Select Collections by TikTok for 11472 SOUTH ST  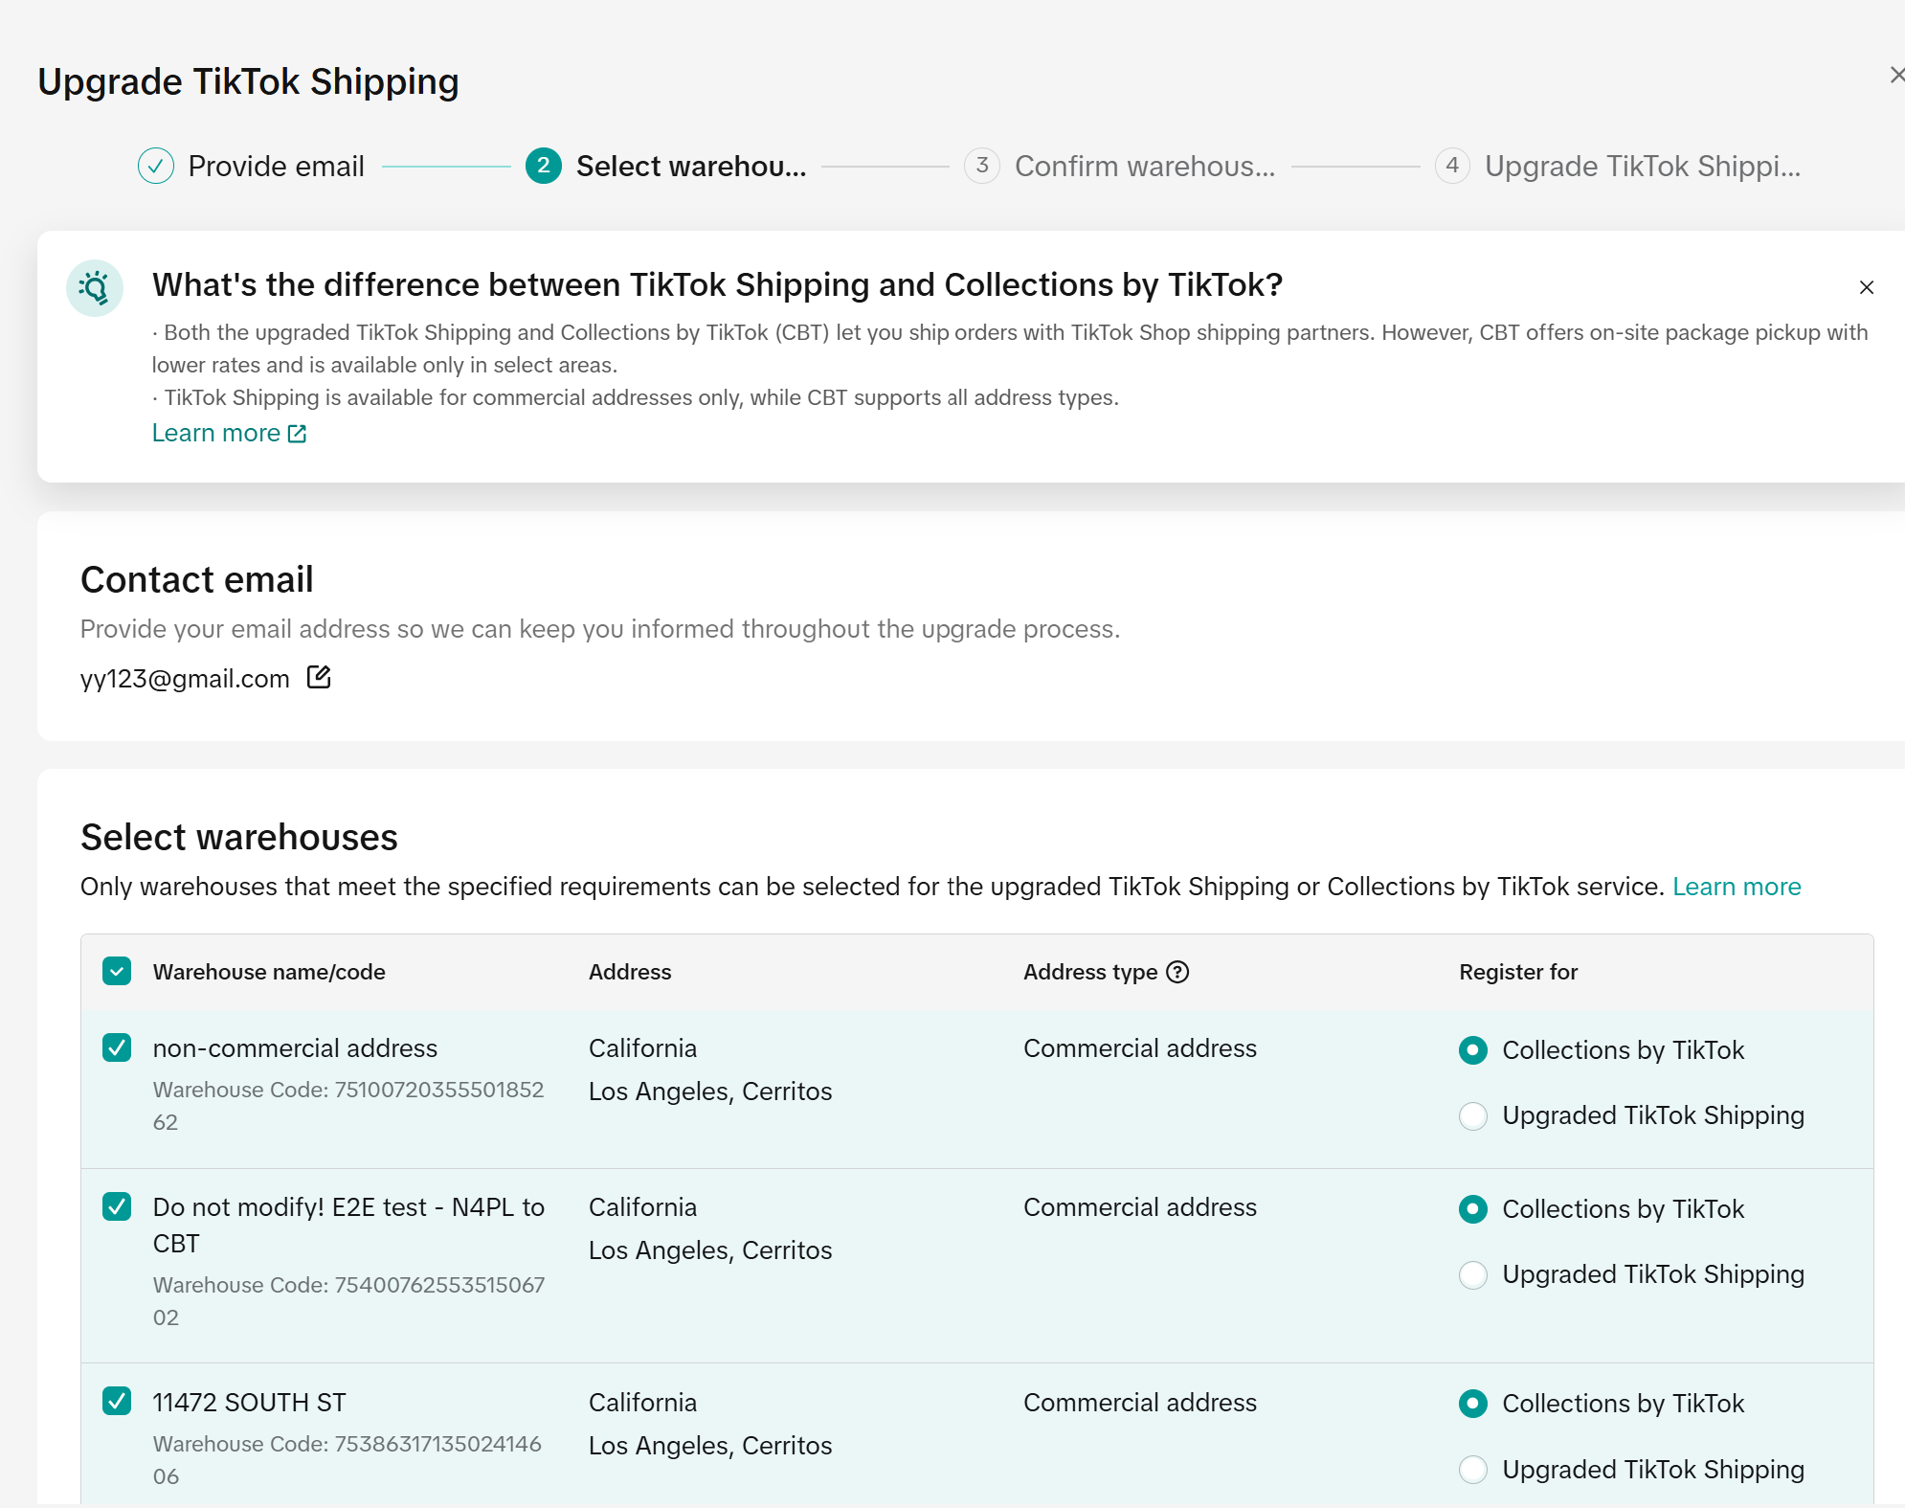(1473, 1404)
